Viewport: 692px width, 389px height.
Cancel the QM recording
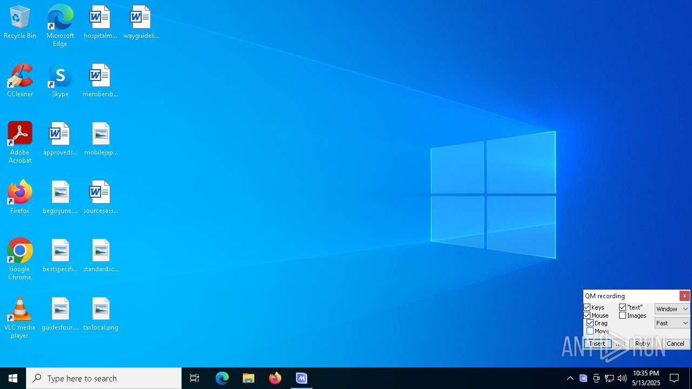675,344
